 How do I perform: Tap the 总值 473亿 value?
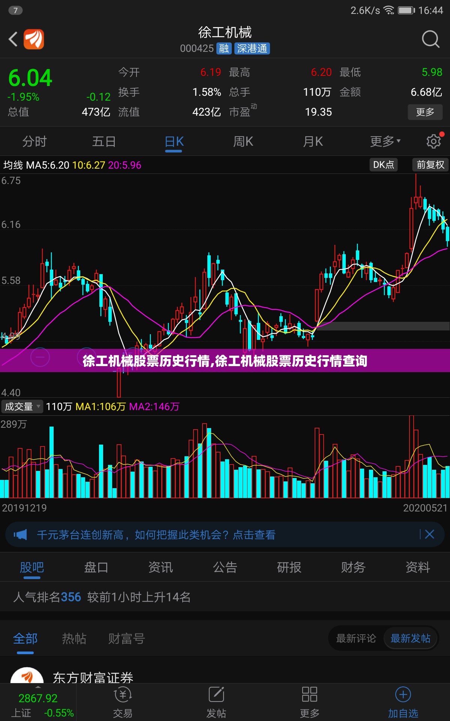(96, 112)
